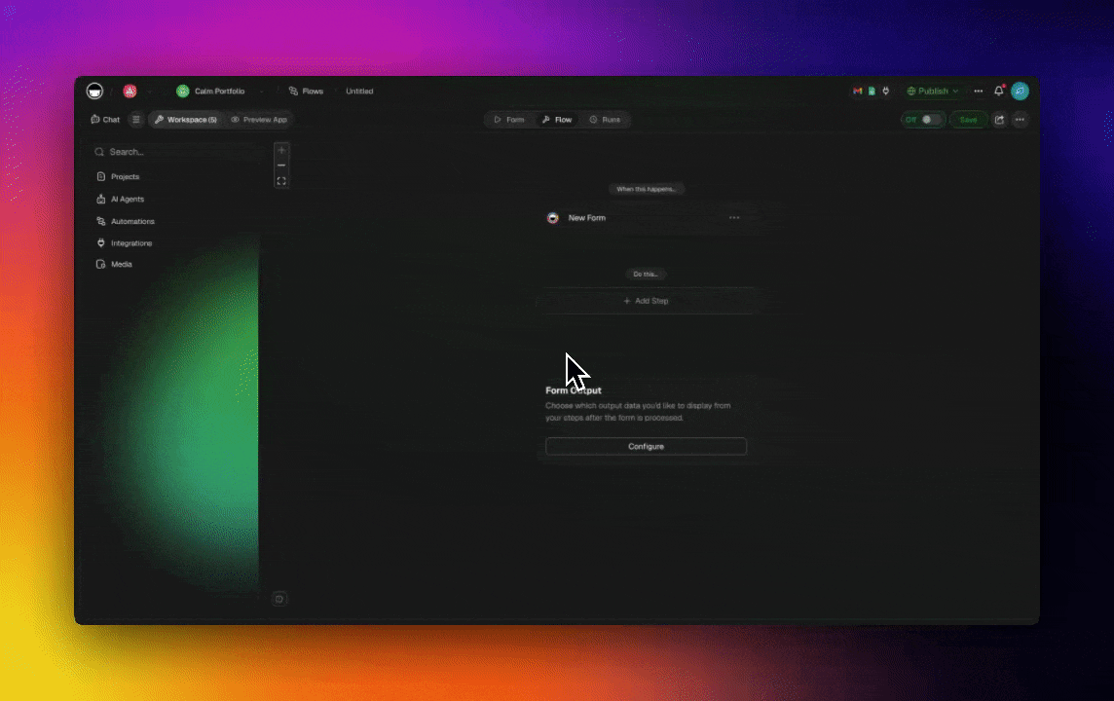Switch to the Runs tab

coord(605,120)
